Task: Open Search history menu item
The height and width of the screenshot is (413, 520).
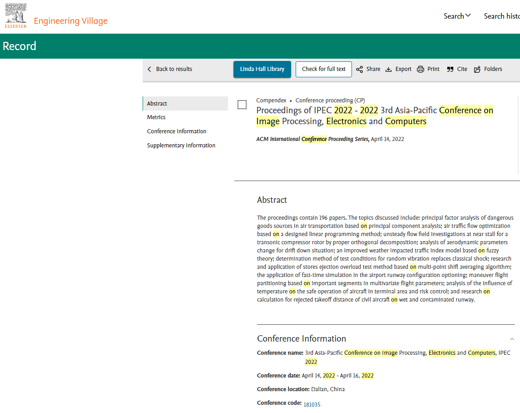Action: click(502, 16)
